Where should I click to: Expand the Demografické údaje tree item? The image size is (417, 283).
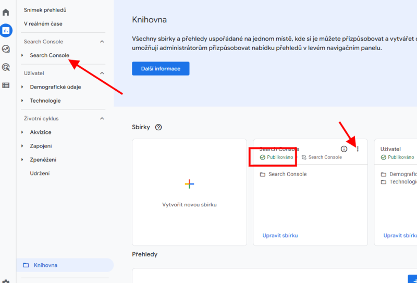22,87
